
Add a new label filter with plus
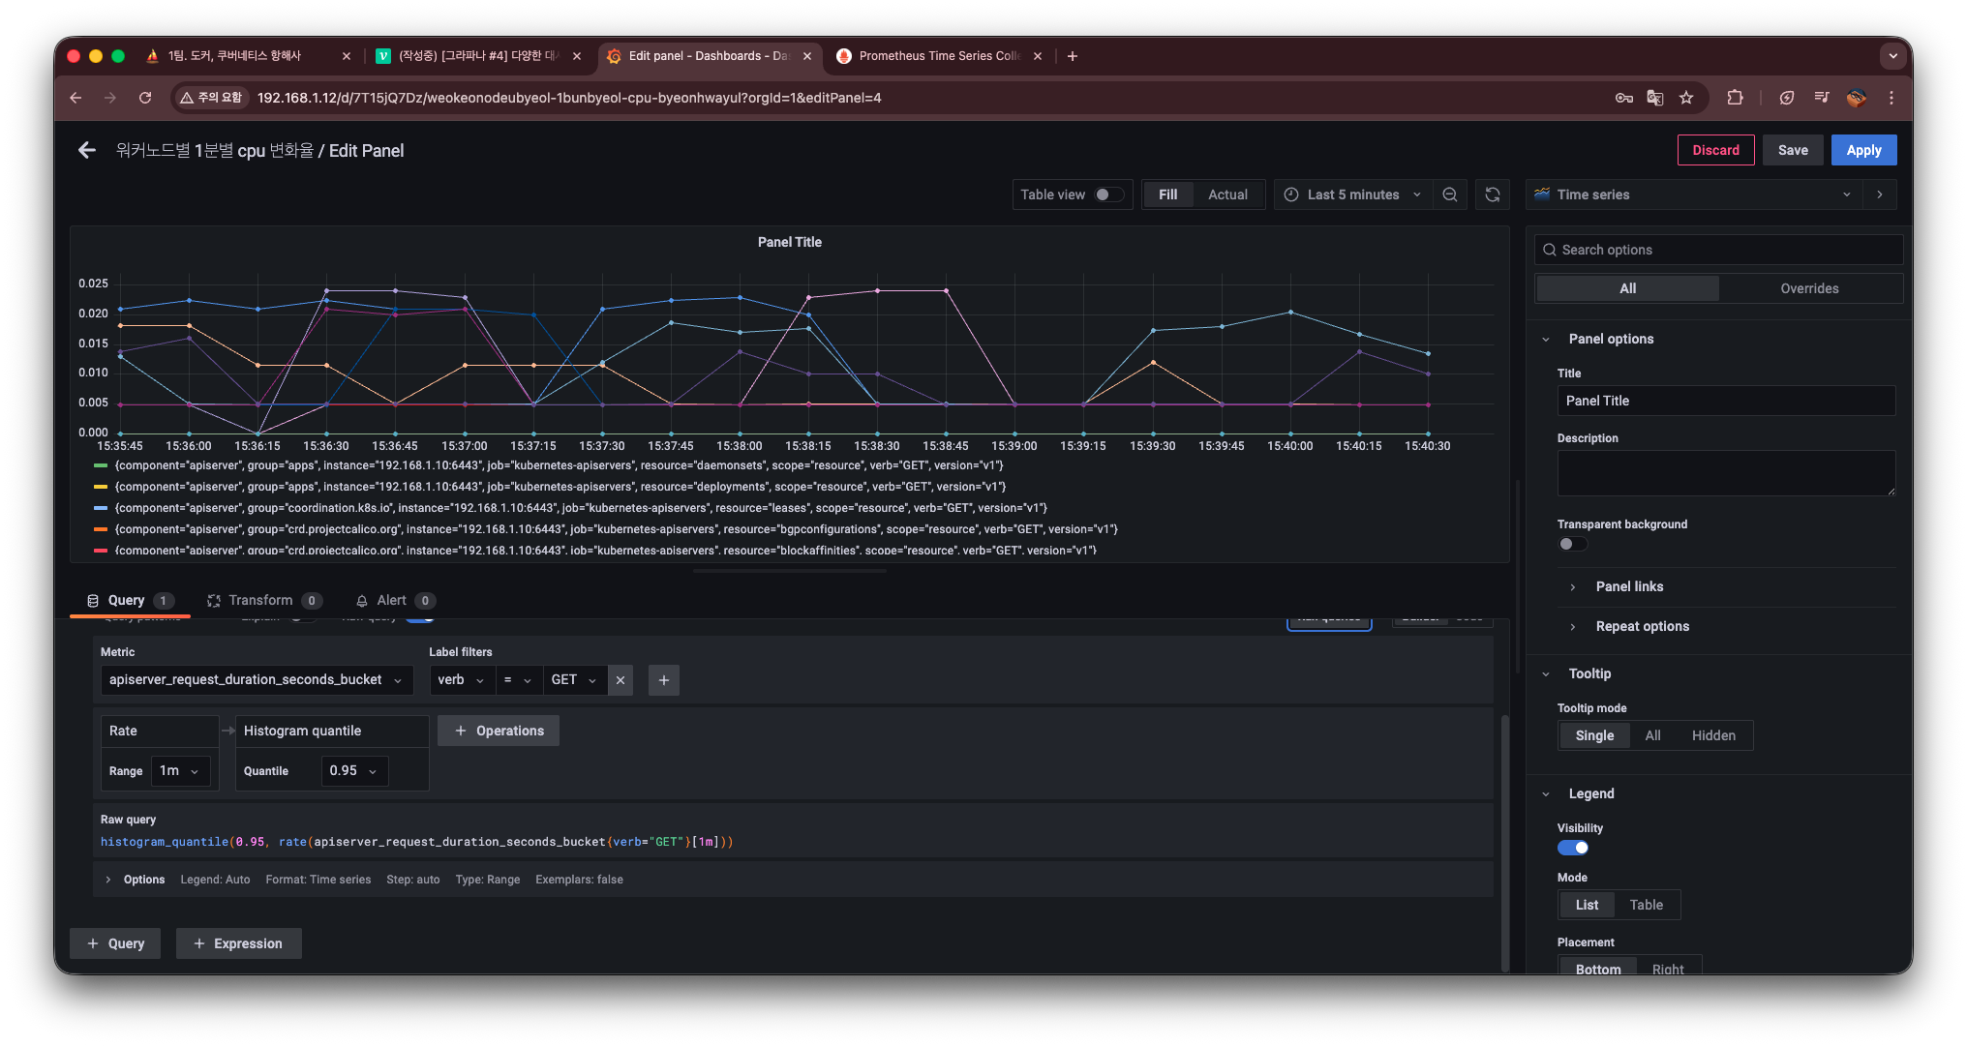coord(663,680)
